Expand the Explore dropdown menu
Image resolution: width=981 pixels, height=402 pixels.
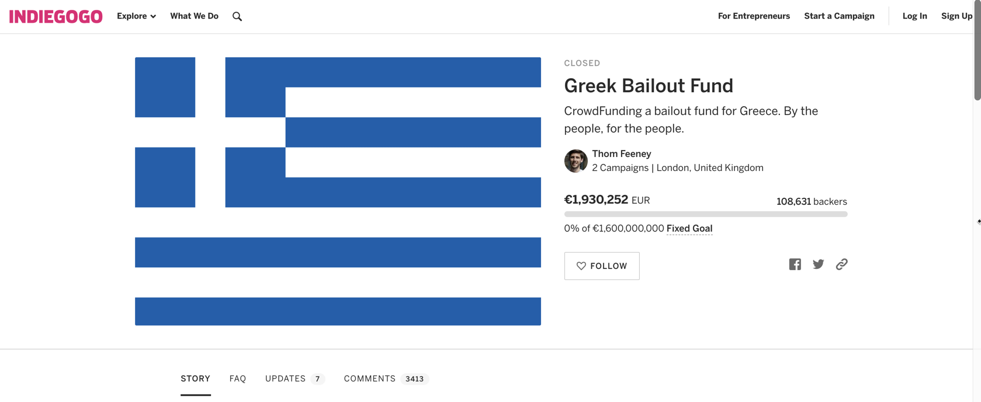pos(136,16)
